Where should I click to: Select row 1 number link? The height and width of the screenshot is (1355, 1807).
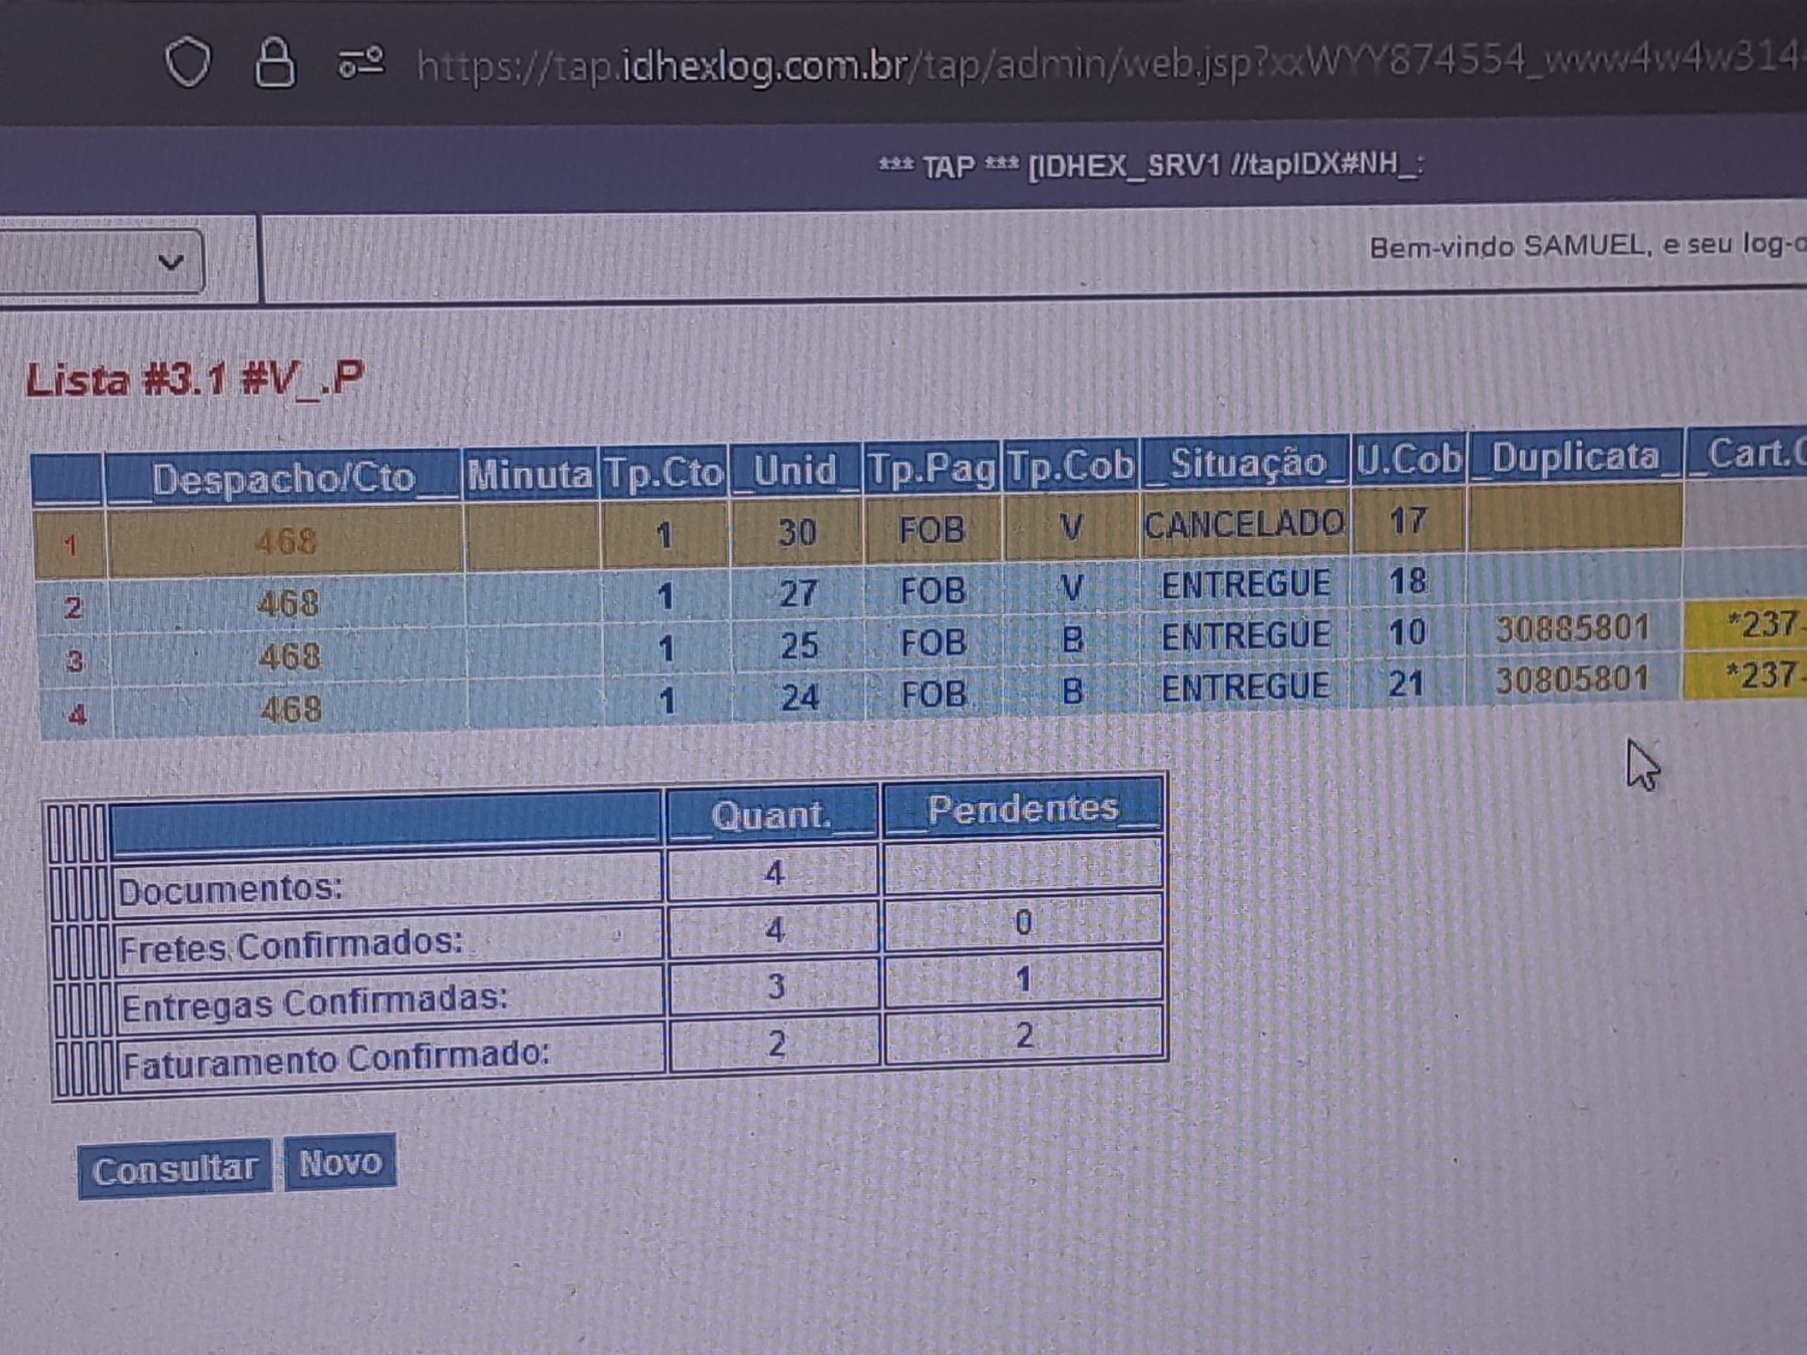coord(70,546)
